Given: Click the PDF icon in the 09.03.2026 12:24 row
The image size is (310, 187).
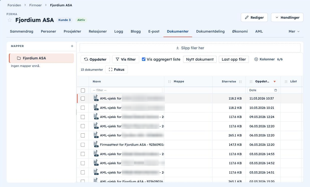Looking at the screenshot, I should pos(96,117).
